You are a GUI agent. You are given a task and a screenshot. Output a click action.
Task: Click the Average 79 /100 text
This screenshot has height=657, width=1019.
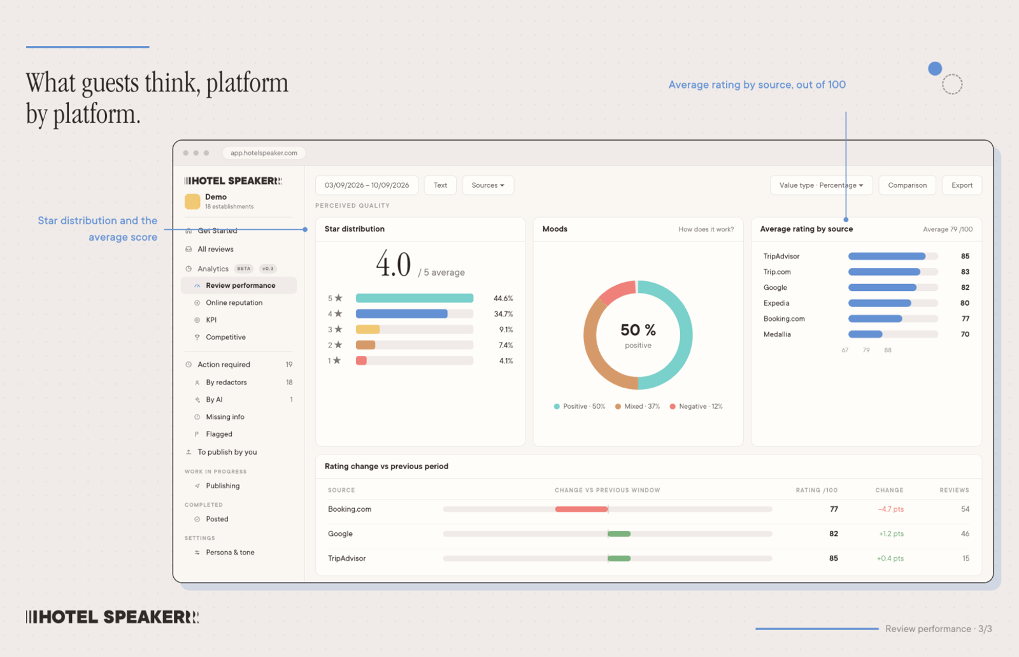[948, 229]
